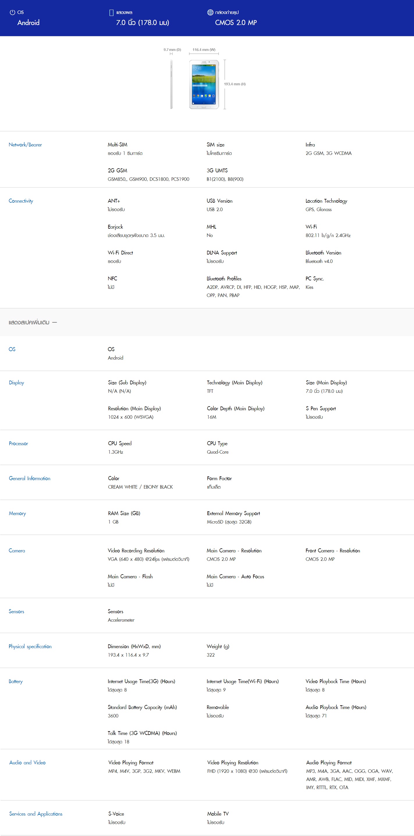This screenshot has height=836, width=414.
Task: Select the Physical specification category heading
Action: point(30,646)
